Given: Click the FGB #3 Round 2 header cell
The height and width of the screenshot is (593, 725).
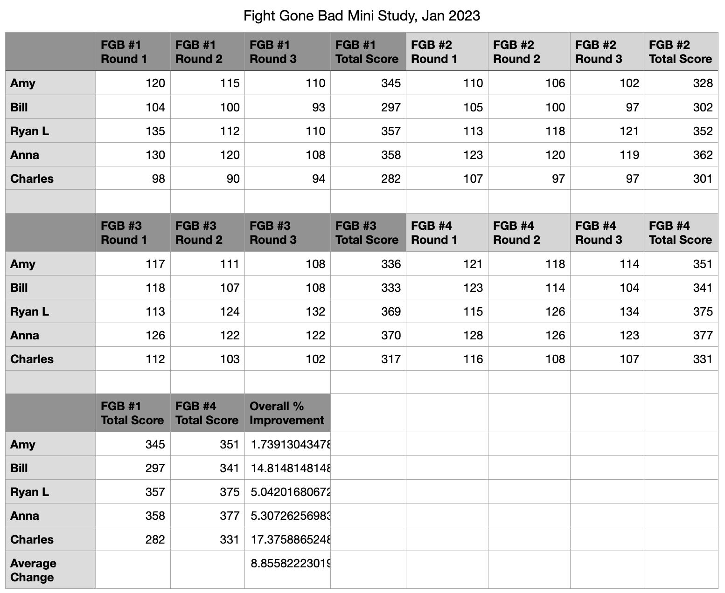Looking at the screenshot, I should (207, 233).
